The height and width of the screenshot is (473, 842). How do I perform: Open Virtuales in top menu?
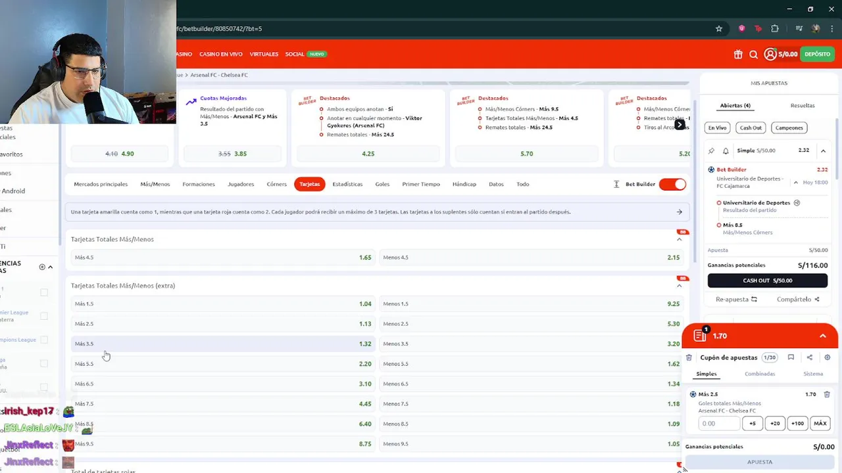coord(264,54)
